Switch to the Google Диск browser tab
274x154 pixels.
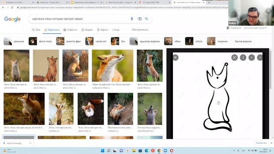click(52, 3)
